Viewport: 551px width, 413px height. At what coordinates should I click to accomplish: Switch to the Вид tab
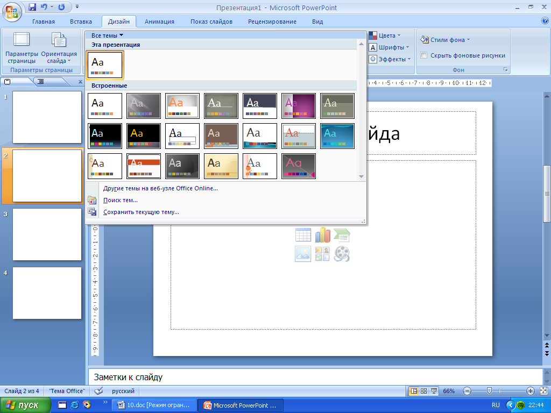[x=317, y=22]
